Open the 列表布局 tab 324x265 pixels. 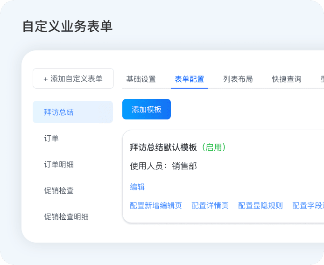238,79
